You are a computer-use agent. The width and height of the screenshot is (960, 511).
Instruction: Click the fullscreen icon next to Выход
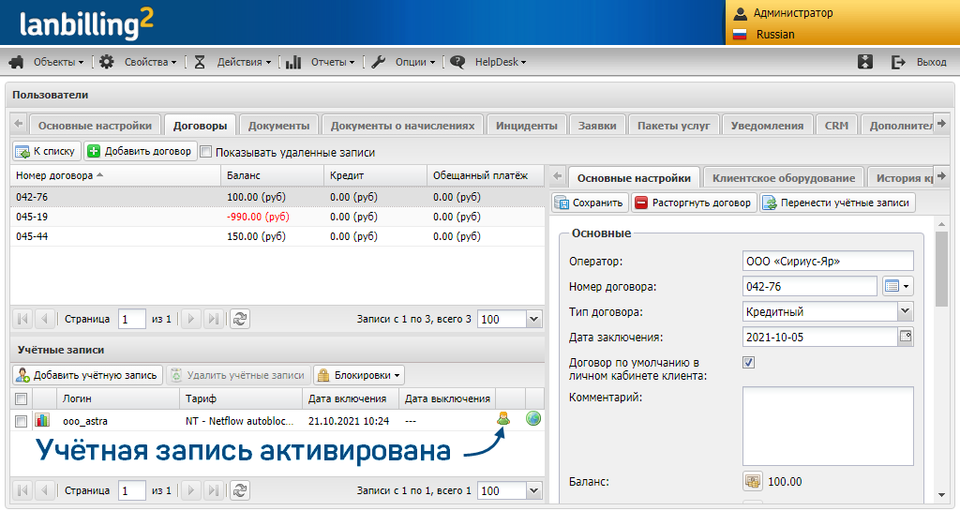click(865, 62)
